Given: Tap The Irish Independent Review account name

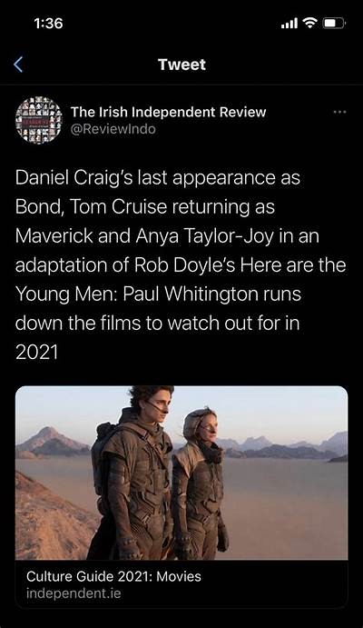Looking at the screenshot, I should tap(168, 112).
